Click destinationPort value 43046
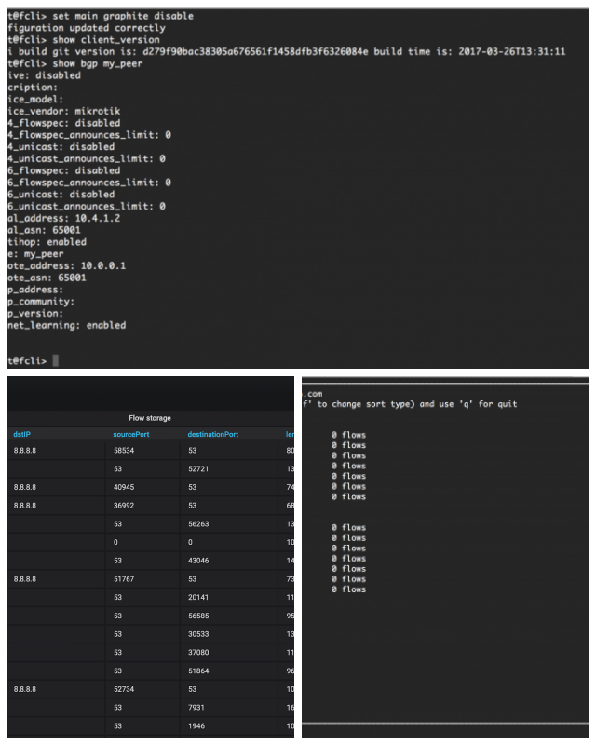Screen dimensions: 596x745 (200, 560)
